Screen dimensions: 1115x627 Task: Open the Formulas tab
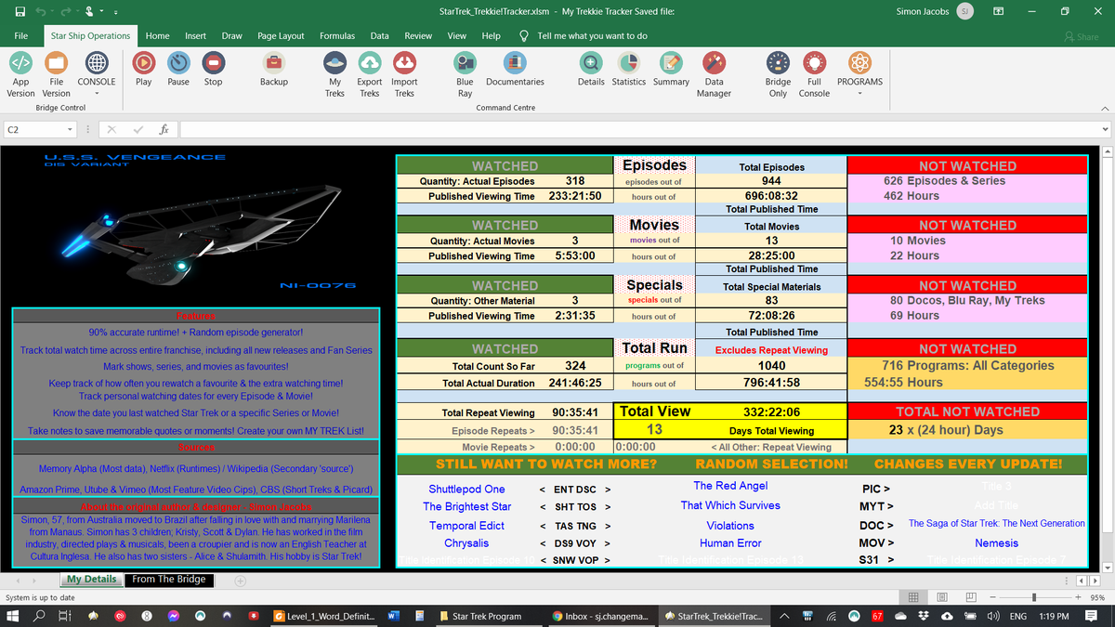point(337,36)
